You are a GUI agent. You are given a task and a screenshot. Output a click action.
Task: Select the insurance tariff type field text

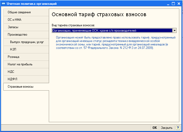(112, 31)
